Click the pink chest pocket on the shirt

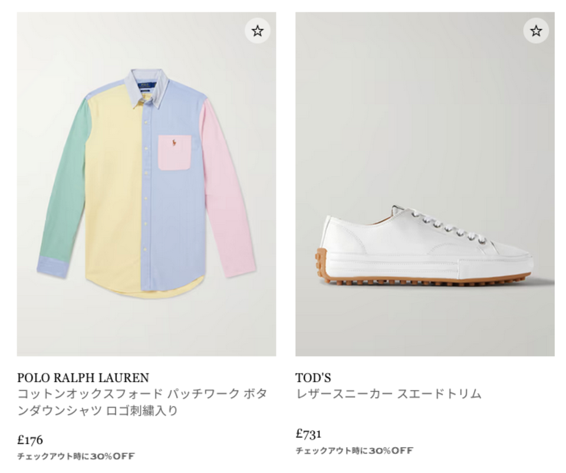[x=175, y=152]
